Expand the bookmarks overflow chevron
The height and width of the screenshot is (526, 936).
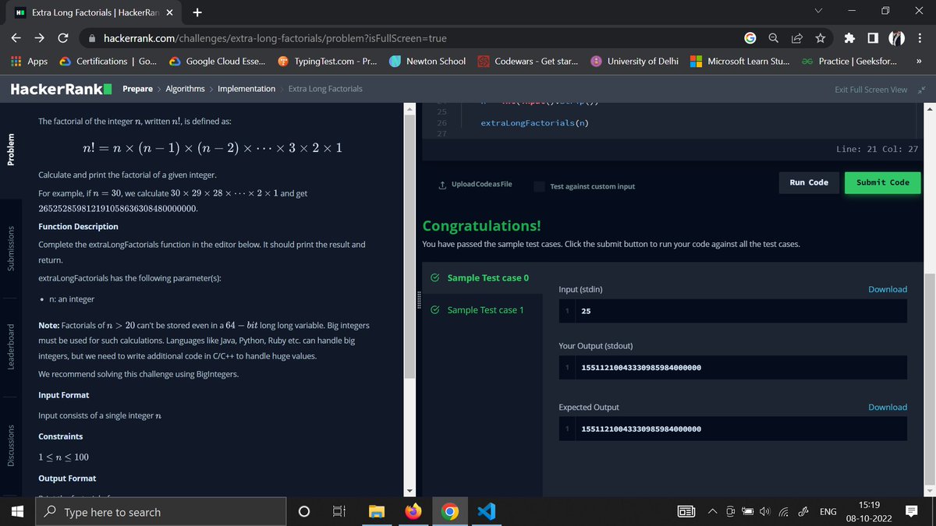tap(919, 61)
